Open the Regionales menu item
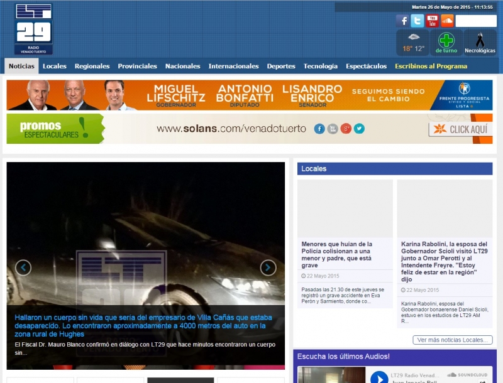Image resolution: width=503 pixels, height=383 pixels. [x=92, y=67]
